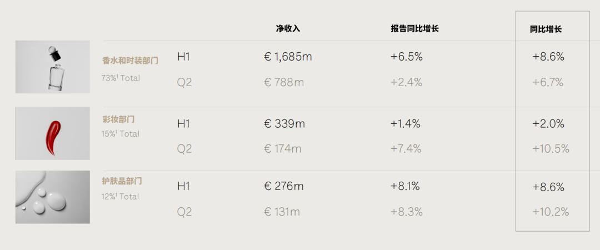The image size is (600, 250).
Task: Click the € 174m Q2 value
Action: [282, 148]
